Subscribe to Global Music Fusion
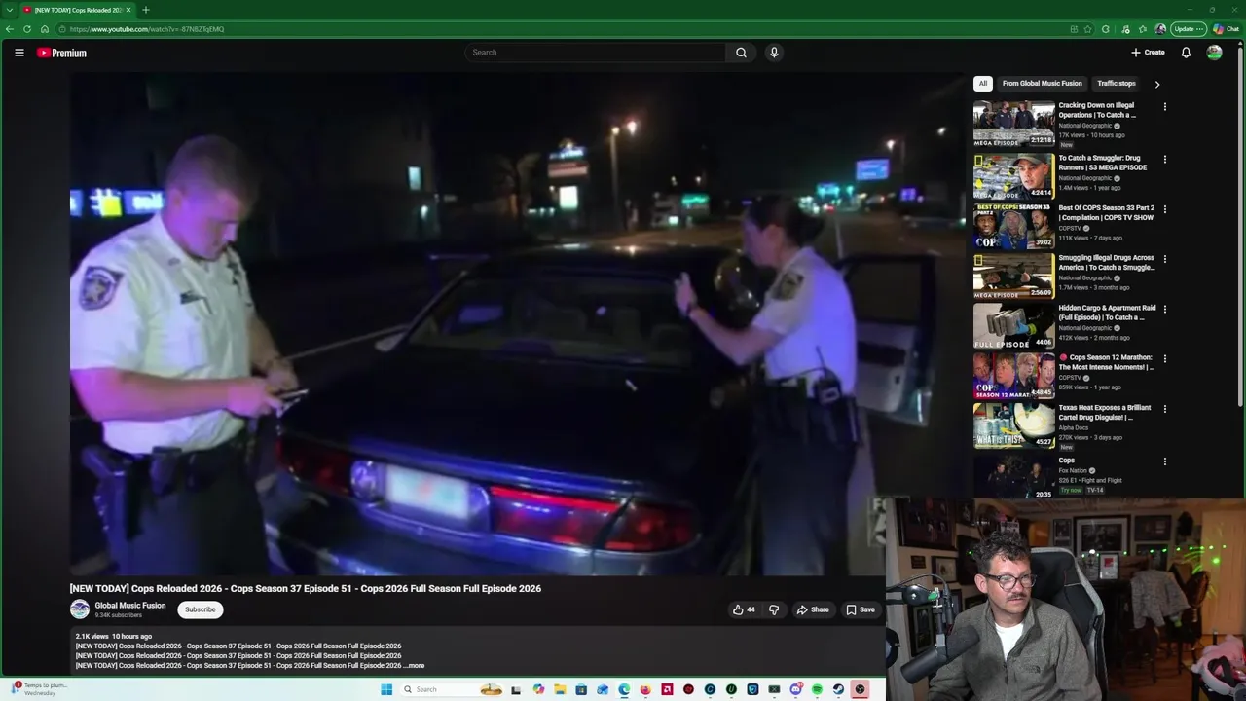Image resolution: width=1246 pixels, height=701 pixels. (x=201, y=609)
